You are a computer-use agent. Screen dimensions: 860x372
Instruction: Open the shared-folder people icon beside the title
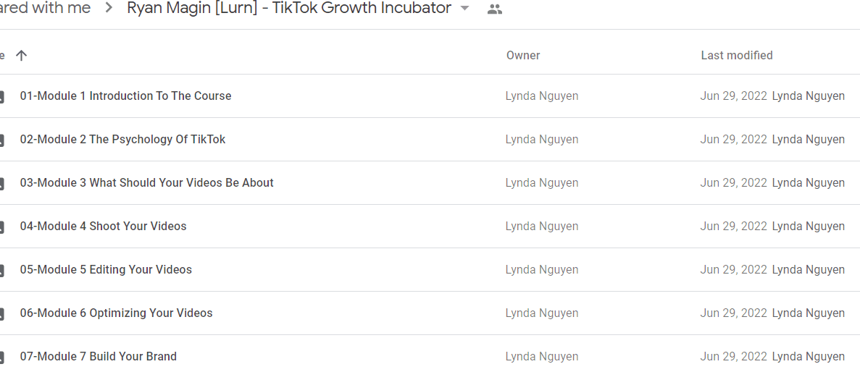pyautogui.click(x=495, y=9)
